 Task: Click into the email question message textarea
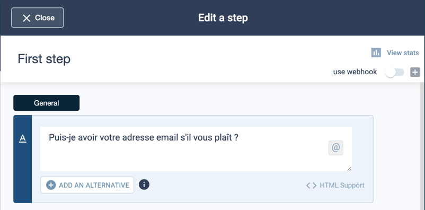(196, 149)
